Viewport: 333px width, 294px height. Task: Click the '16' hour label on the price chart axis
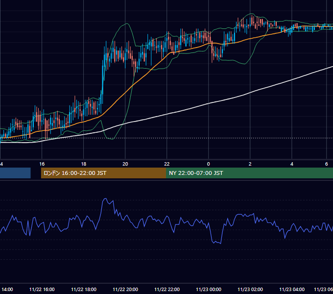point(42,164)
